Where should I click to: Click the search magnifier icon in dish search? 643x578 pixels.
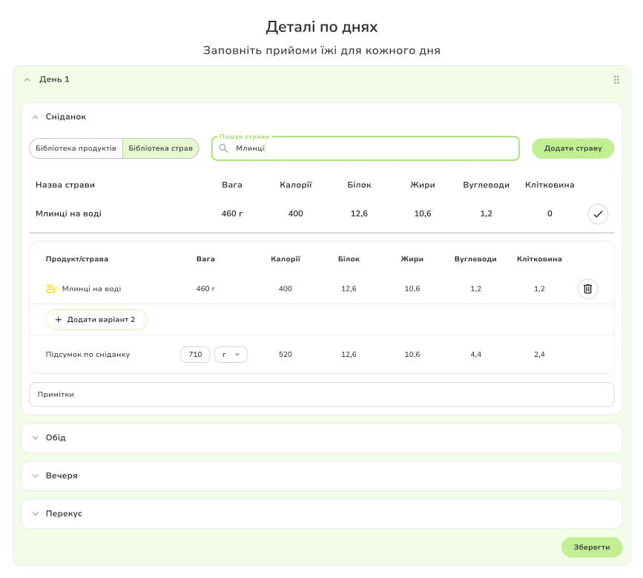(x=223, y=148)
